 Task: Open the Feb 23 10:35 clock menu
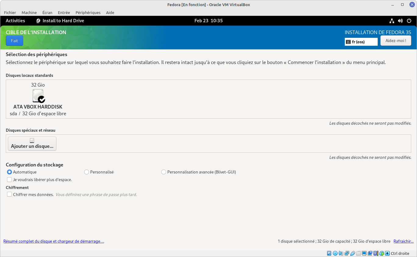pyautogui.click(x=208, y=21)
